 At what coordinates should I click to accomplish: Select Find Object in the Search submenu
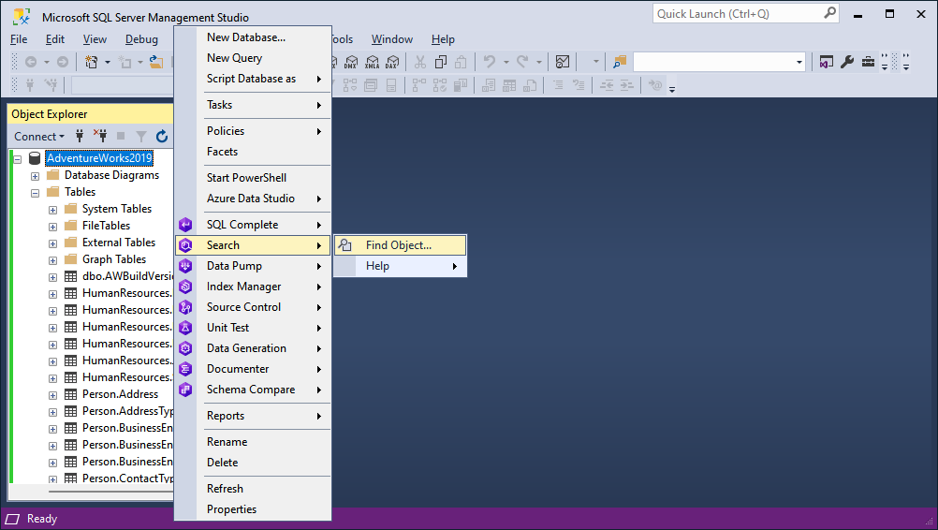click(401, 245)
